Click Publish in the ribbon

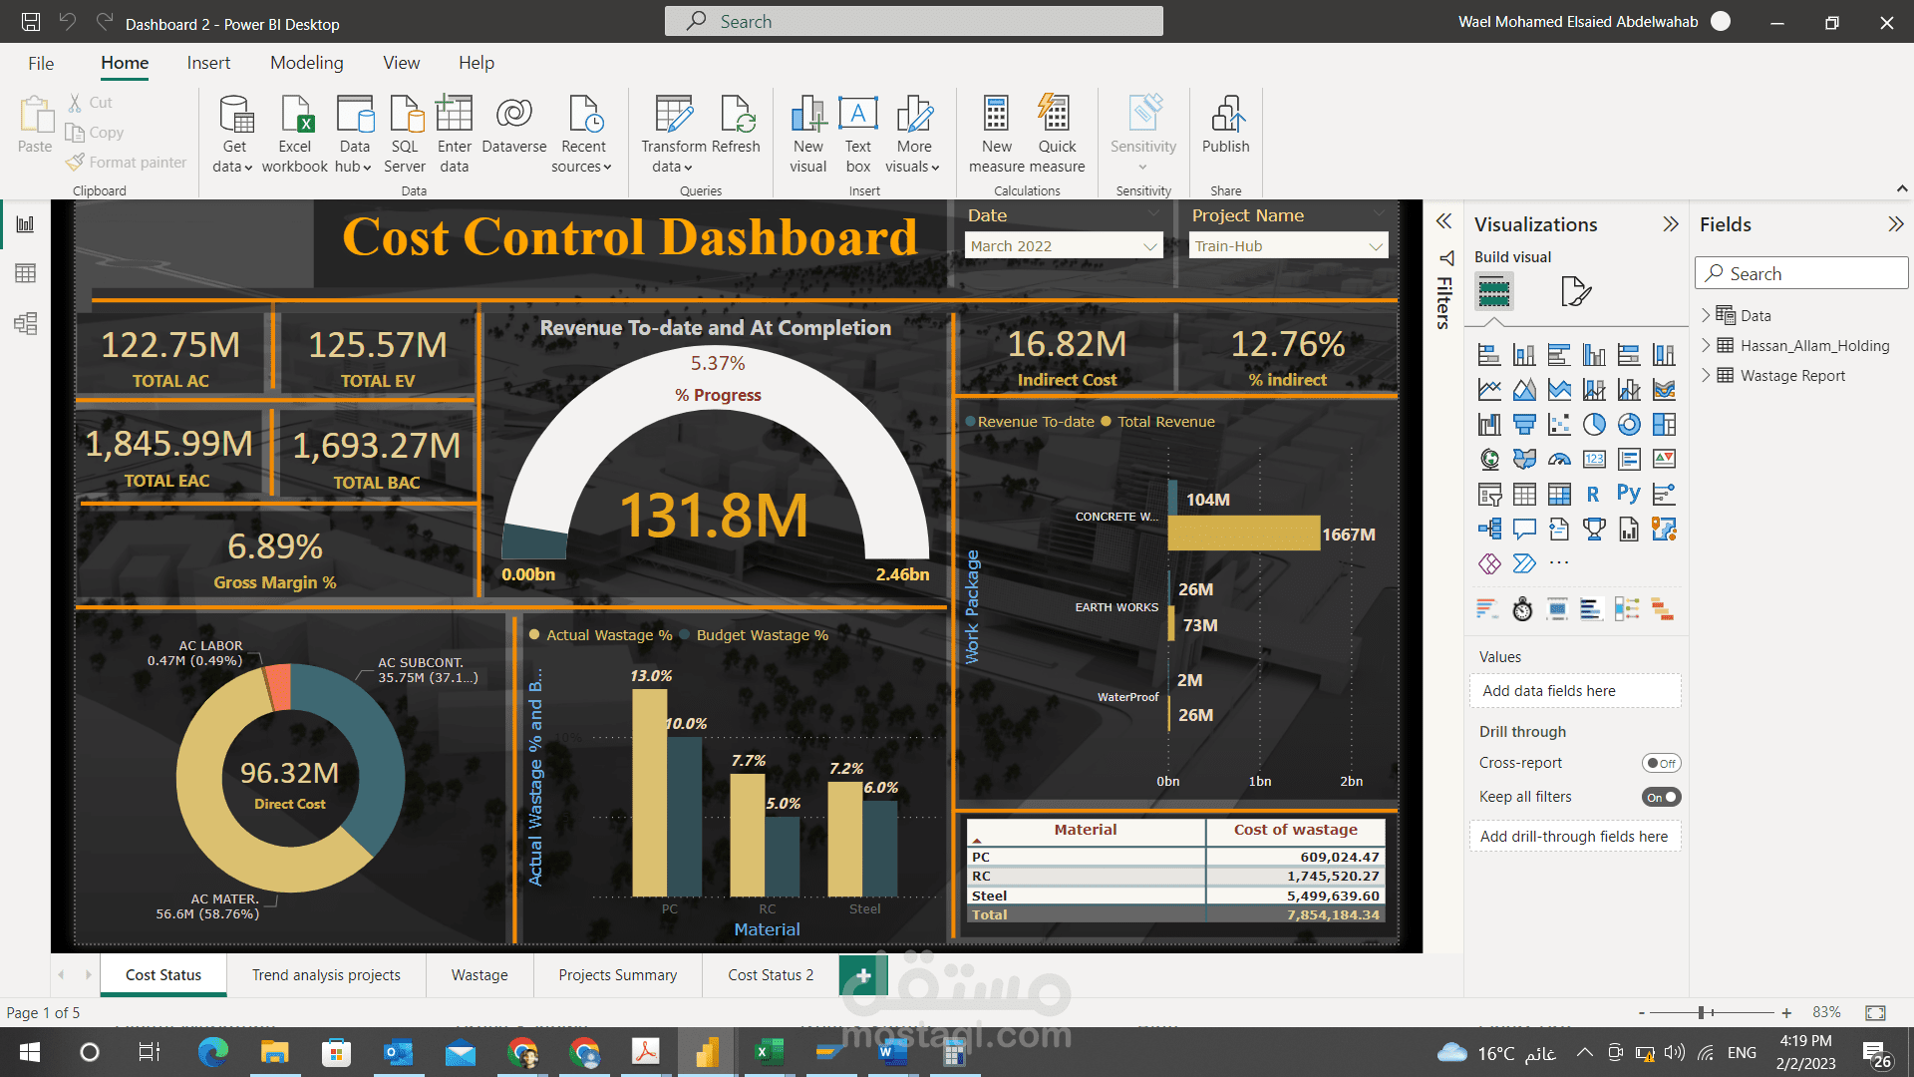point(1225,126)
